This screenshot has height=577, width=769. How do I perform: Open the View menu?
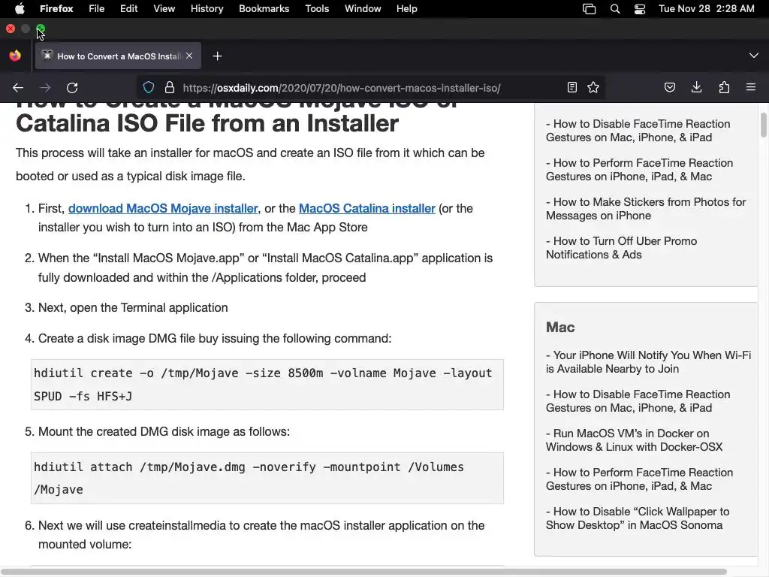tap(164, 9)
